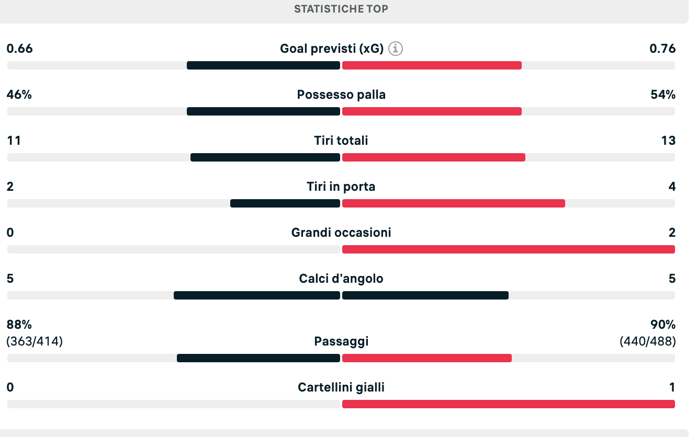Select the red Tiri in porta bar
The image size is (697, 437).
454,203
